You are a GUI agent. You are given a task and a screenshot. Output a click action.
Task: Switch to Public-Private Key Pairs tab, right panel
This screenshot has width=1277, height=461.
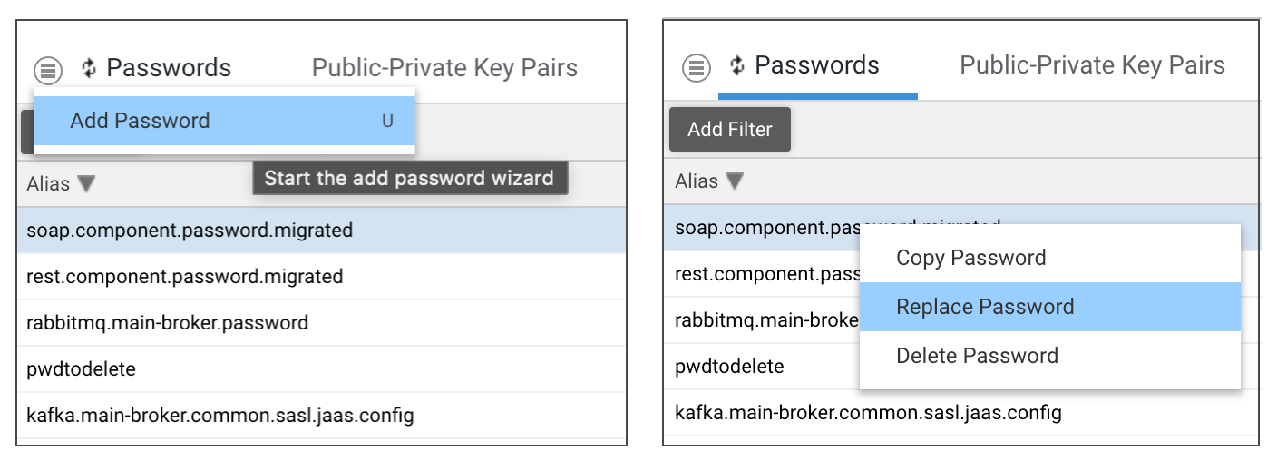(x=1093, y=65)
